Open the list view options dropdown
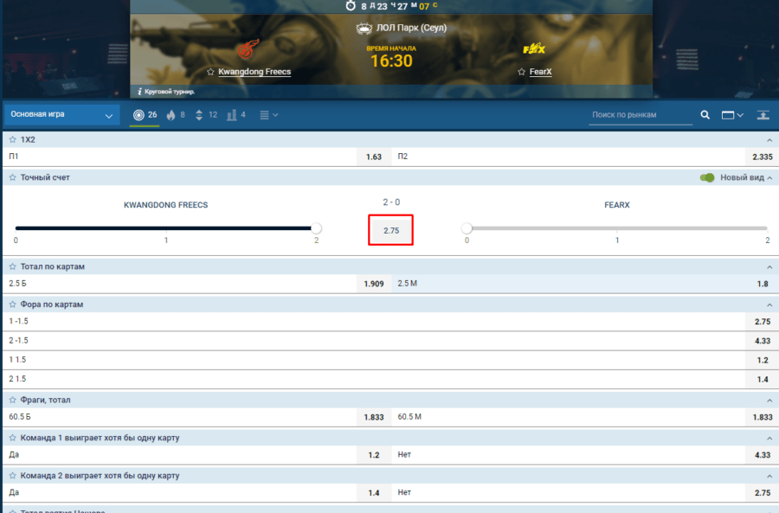 pos(268,114)
